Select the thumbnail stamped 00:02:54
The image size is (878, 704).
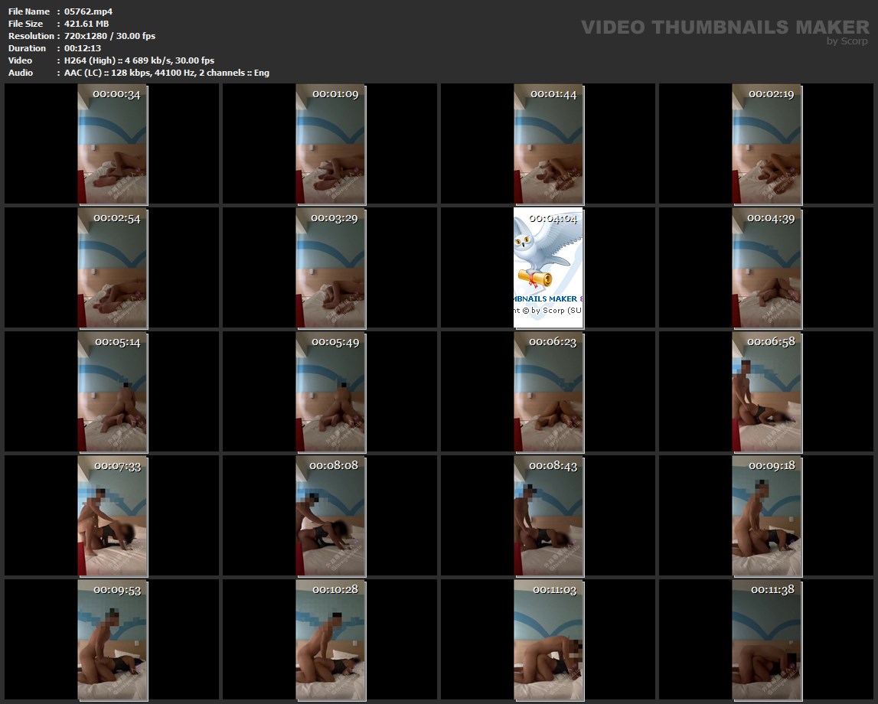click(x=113, y=268)
